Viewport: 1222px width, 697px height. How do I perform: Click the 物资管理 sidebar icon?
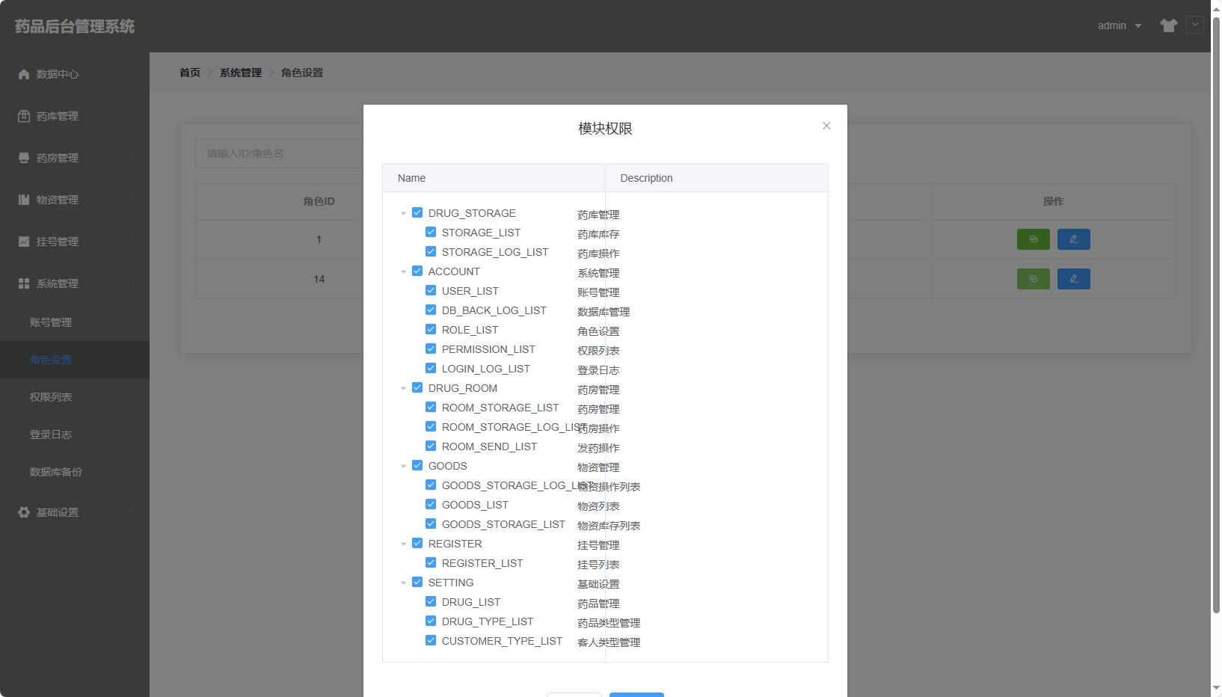point(24,200)
